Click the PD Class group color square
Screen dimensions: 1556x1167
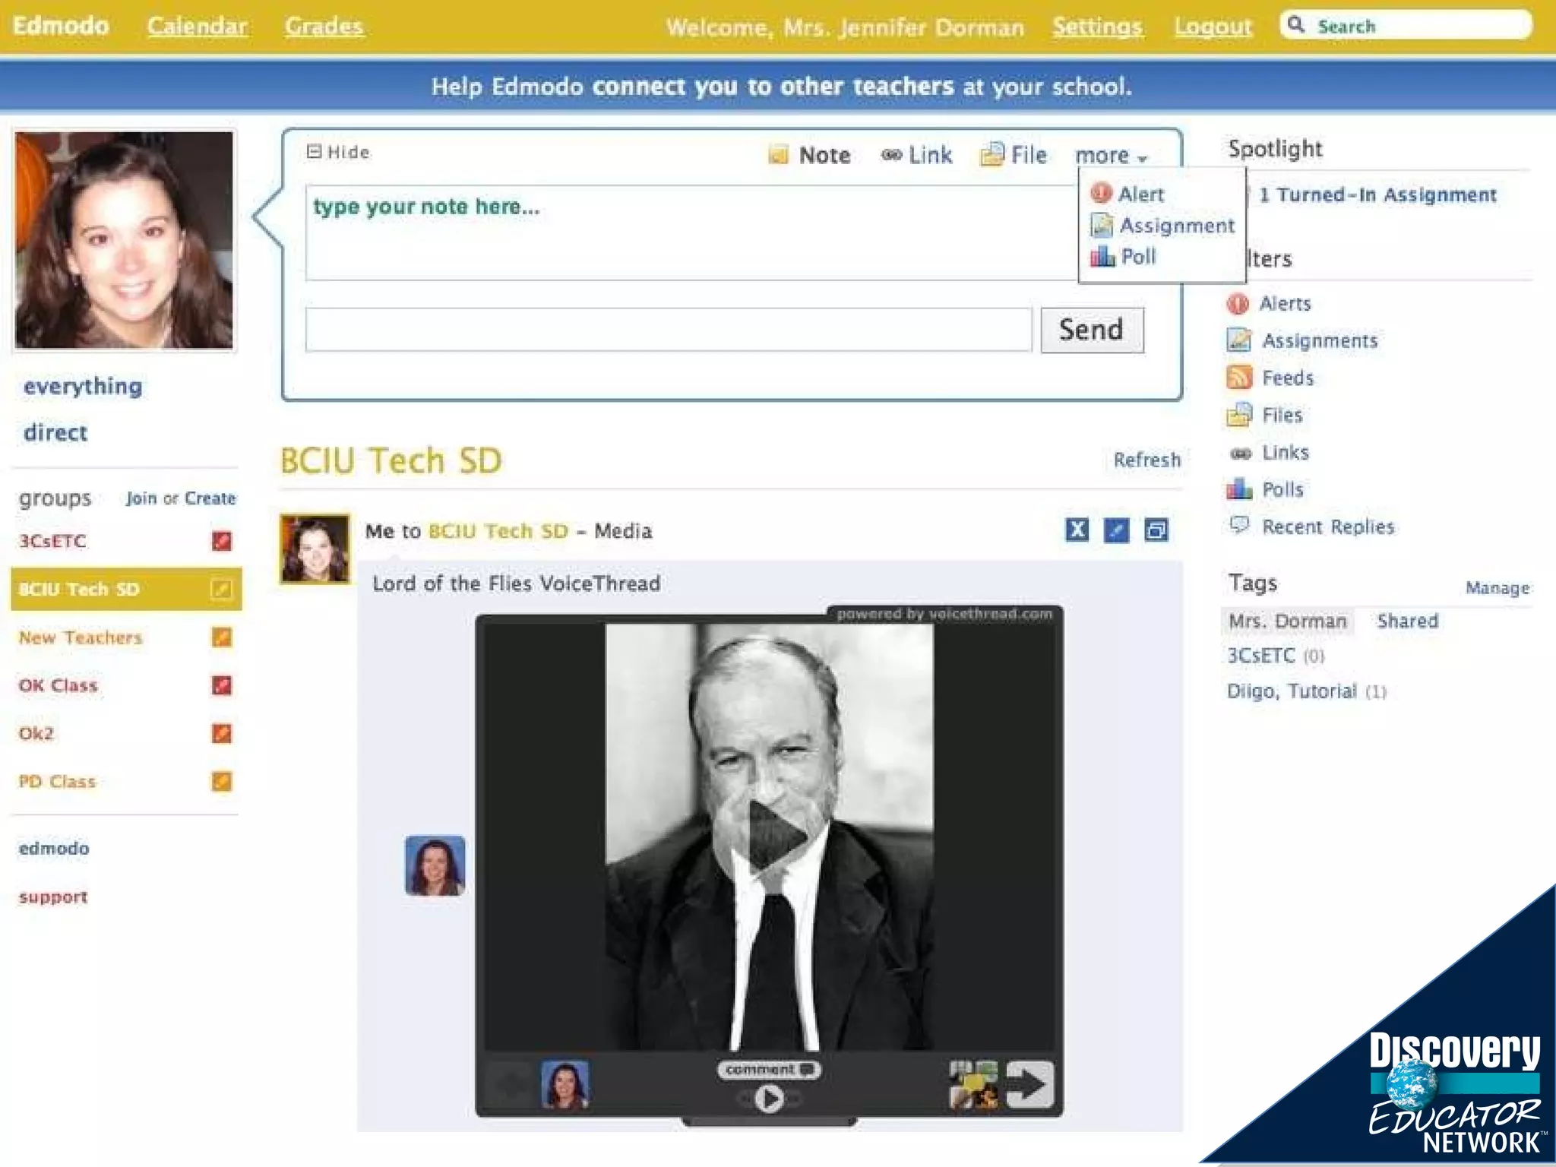tap(221, 781)
